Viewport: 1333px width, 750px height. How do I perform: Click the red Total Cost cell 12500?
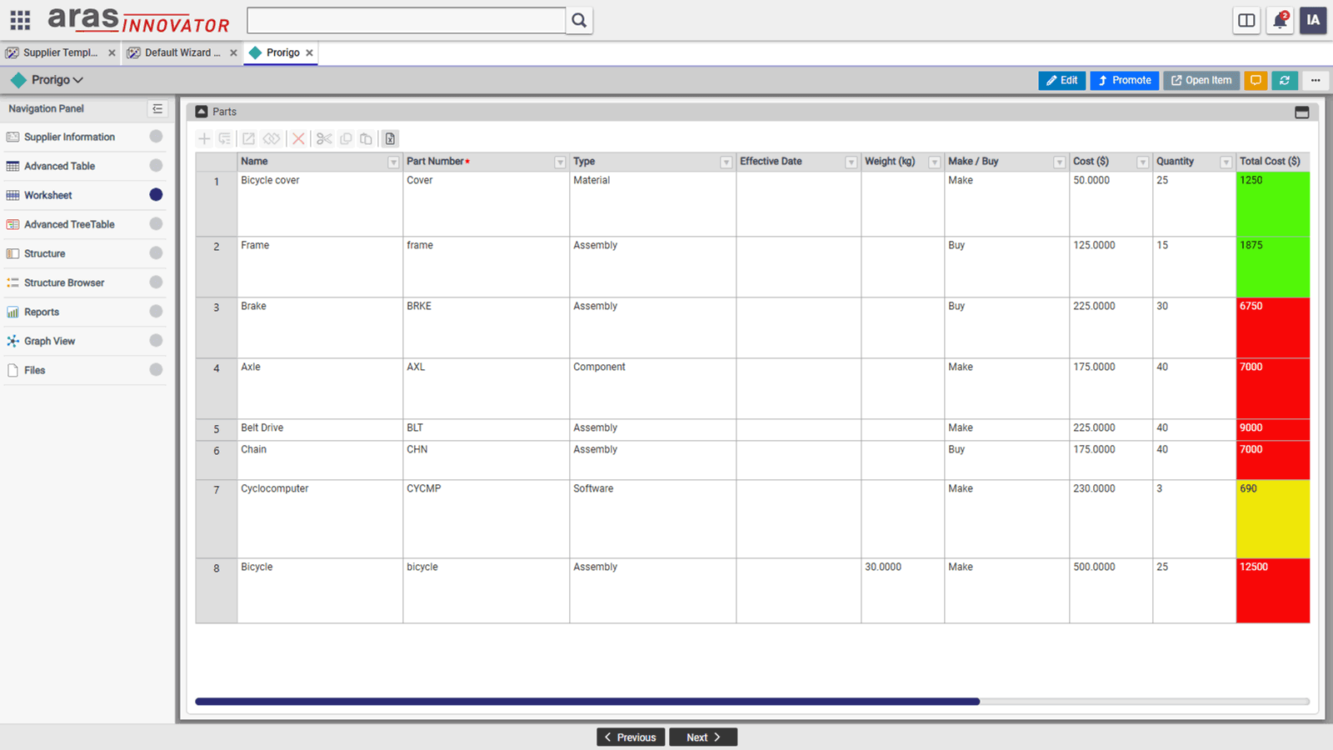click(1273, 591)
